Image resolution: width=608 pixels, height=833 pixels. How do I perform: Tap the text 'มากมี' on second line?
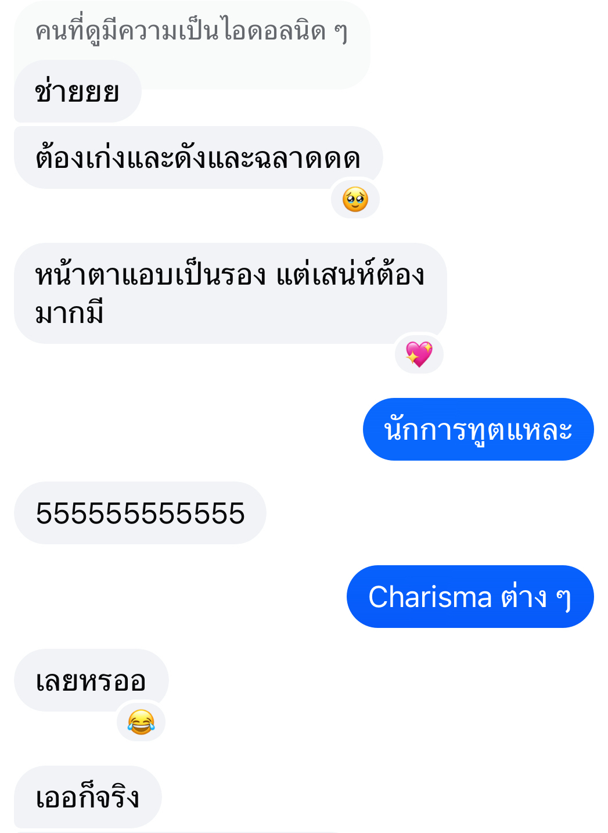pyautogui.click(x=70, y=313)
